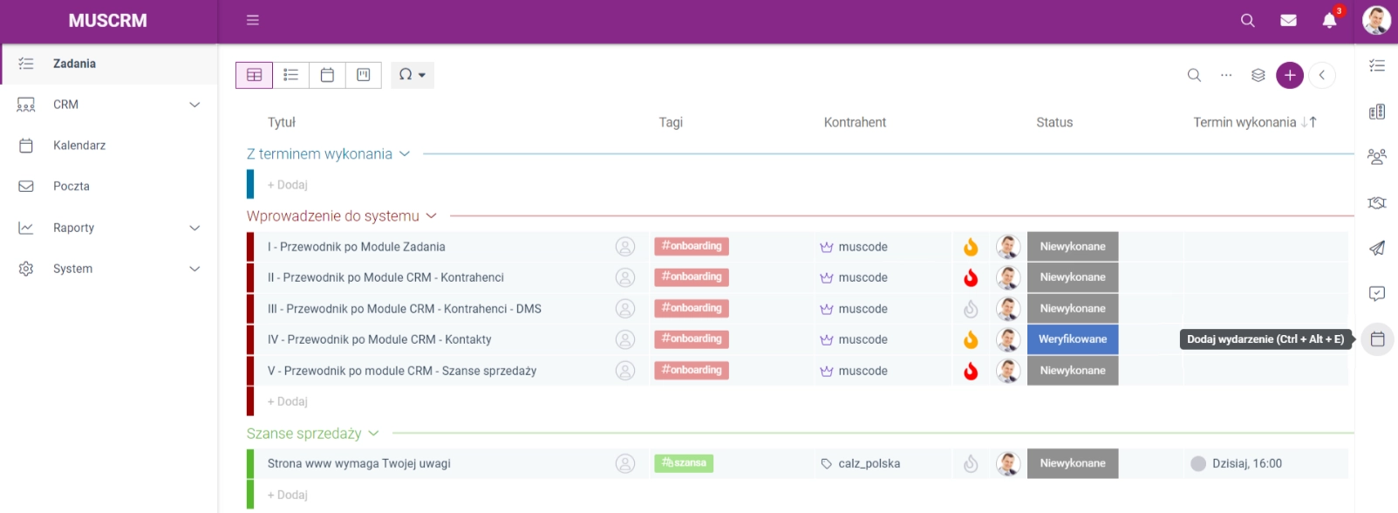
Task: Open Zadania in the left menu
Action: click(x=109, y=64)
